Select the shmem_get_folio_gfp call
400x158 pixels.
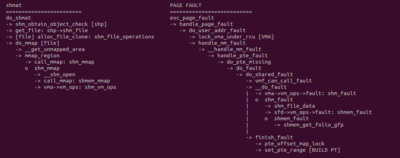[x=313, y=125]
